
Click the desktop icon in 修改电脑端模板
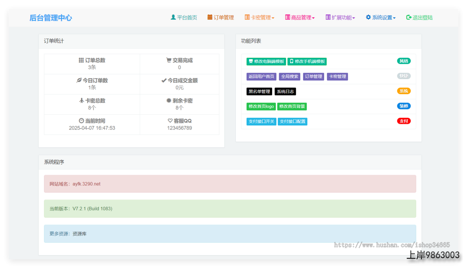pyautogui.click(x=251, y=62)
